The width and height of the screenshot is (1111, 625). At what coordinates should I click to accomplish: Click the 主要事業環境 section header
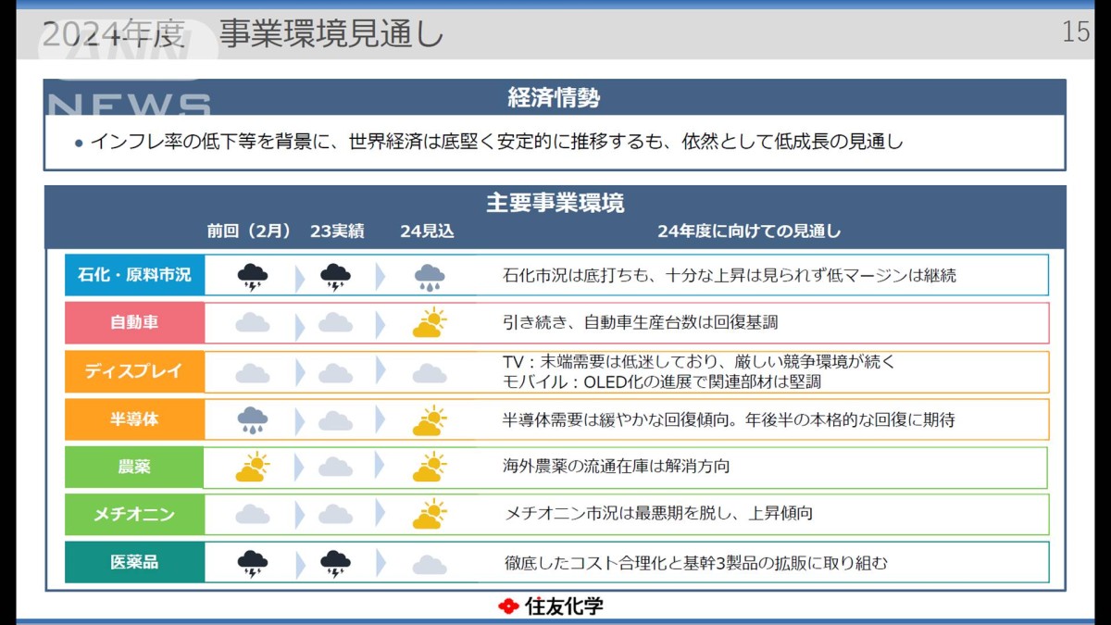[x=555, y=203]
